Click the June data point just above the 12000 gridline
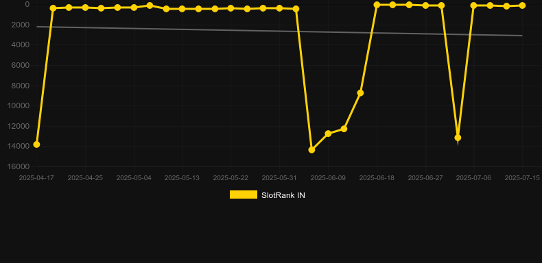542x263 pixels. pos(344,129)
